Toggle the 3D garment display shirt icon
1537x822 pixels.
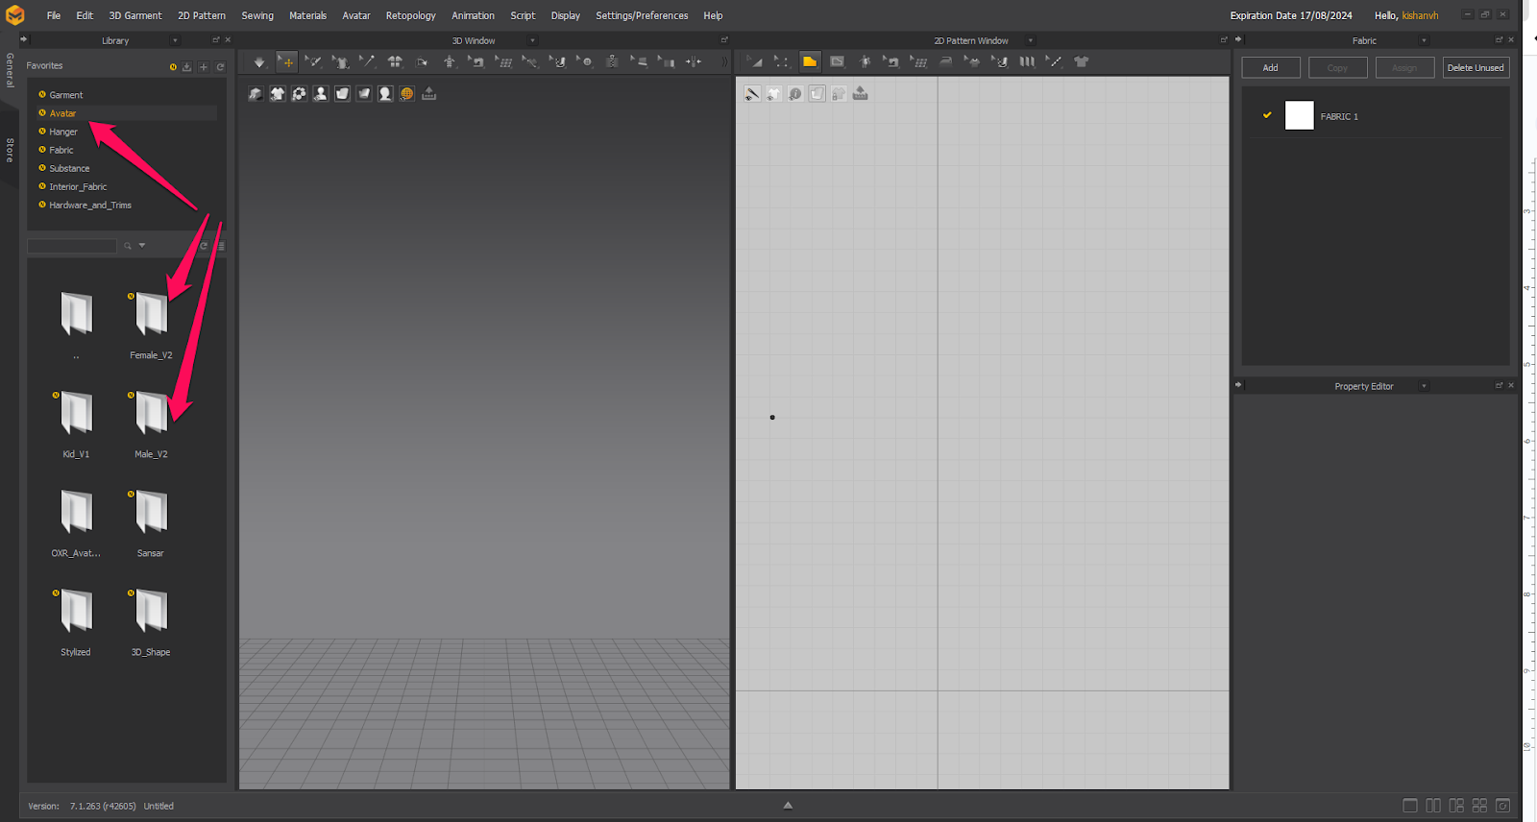[277, 93]
